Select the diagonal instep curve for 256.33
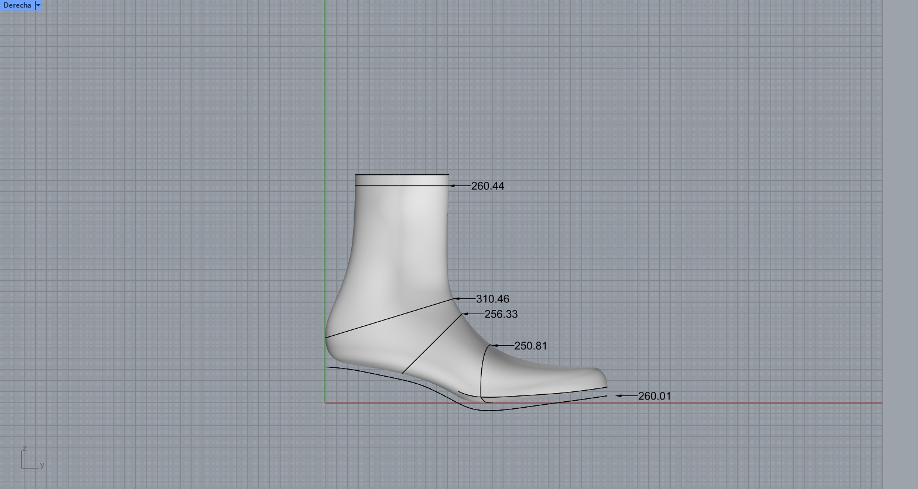 tap(433, 343)
